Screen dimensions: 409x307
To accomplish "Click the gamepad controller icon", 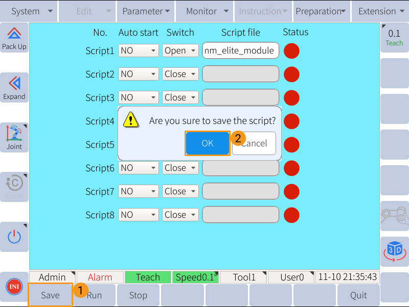I will (x=394, y=216).
